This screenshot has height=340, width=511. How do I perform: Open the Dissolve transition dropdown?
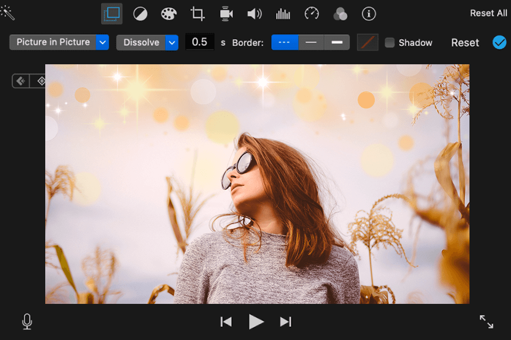click(147, 42)
